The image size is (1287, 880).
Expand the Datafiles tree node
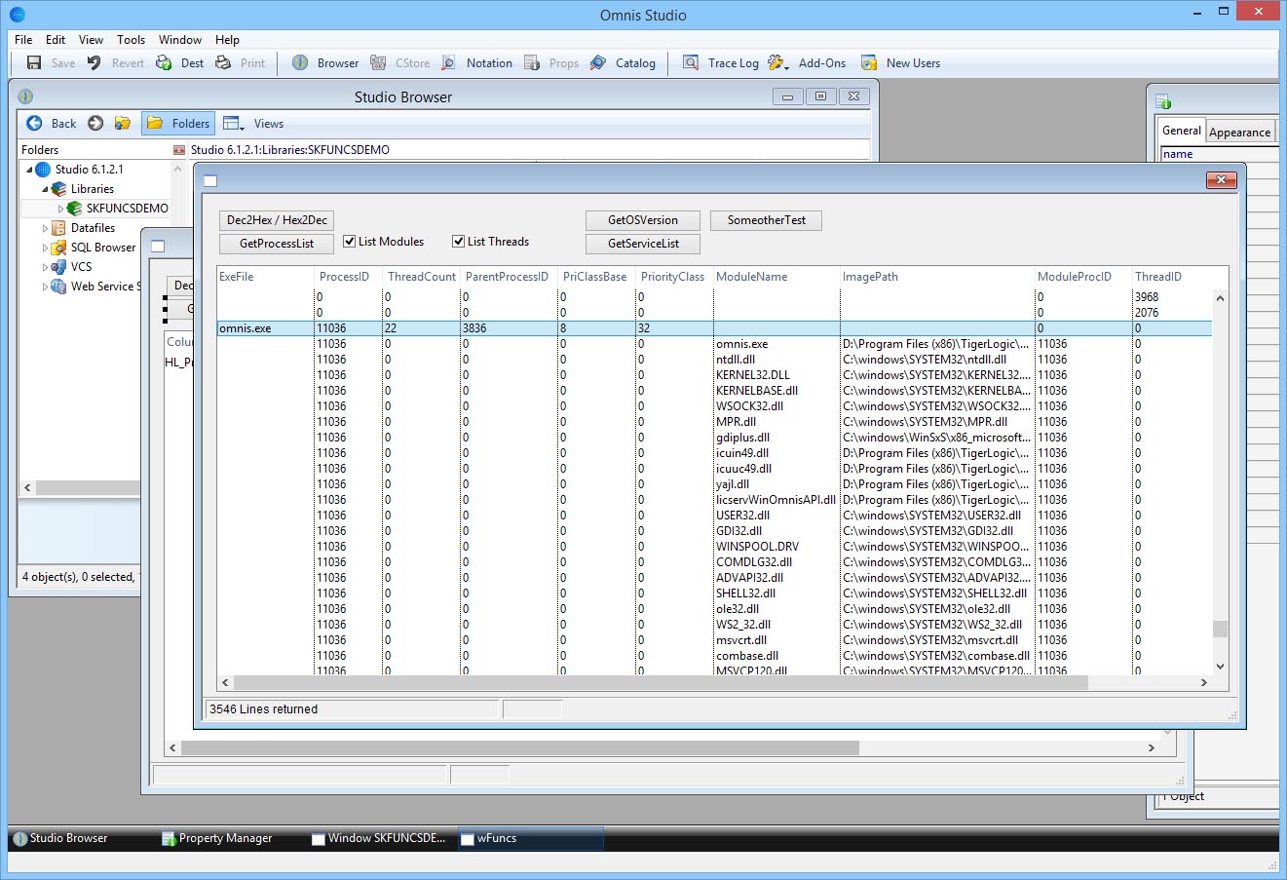click(x=45, y=228)
